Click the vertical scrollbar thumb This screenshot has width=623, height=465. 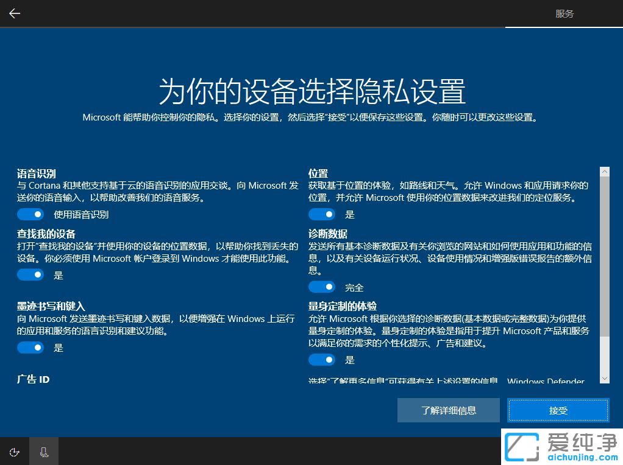coord(604,256)
